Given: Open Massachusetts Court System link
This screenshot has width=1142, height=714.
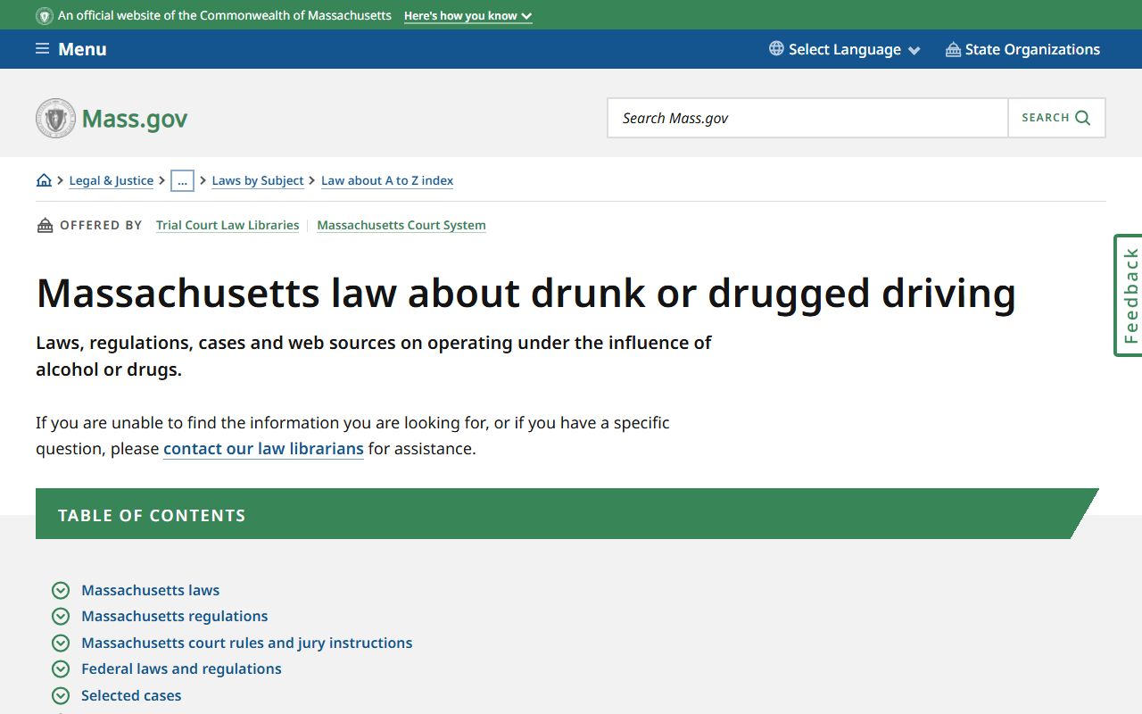Looking at the screenshot, I should click(x=401, y=225).
